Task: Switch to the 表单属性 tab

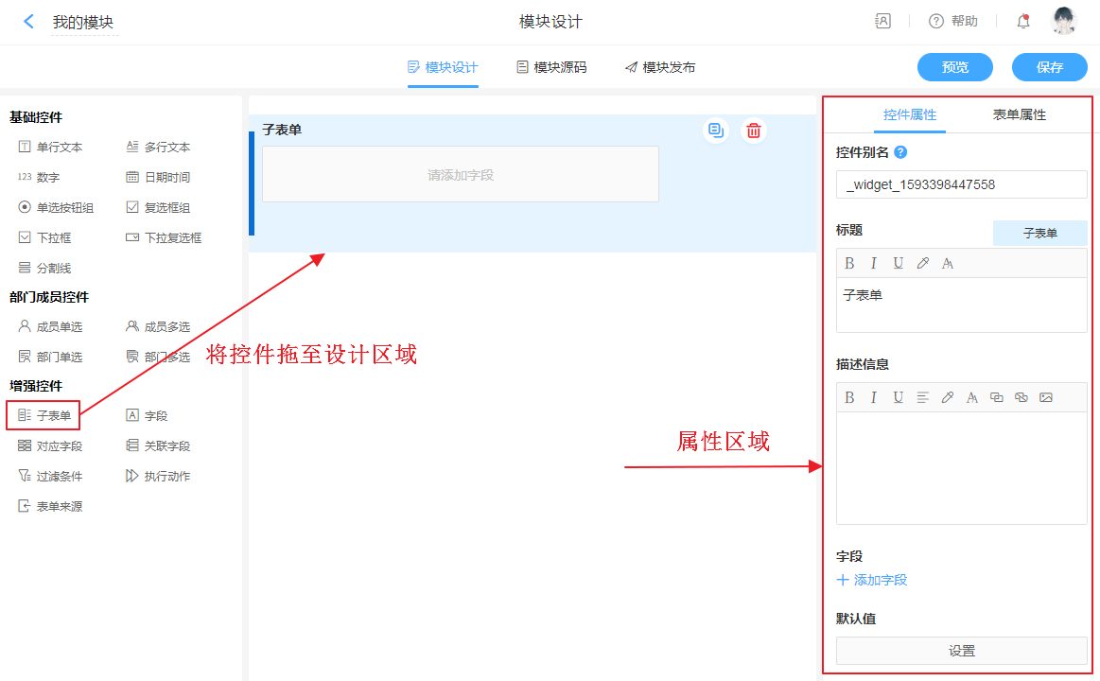Action: click(x=1019, y=114)
